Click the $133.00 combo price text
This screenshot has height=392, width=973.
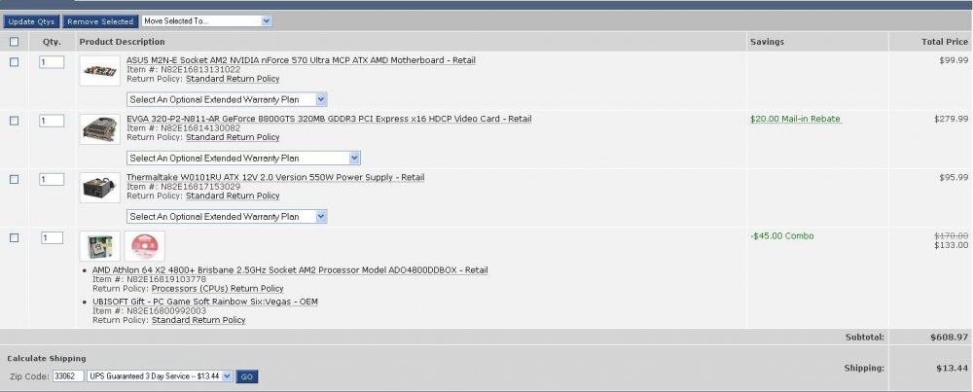(x=952, y=245)
